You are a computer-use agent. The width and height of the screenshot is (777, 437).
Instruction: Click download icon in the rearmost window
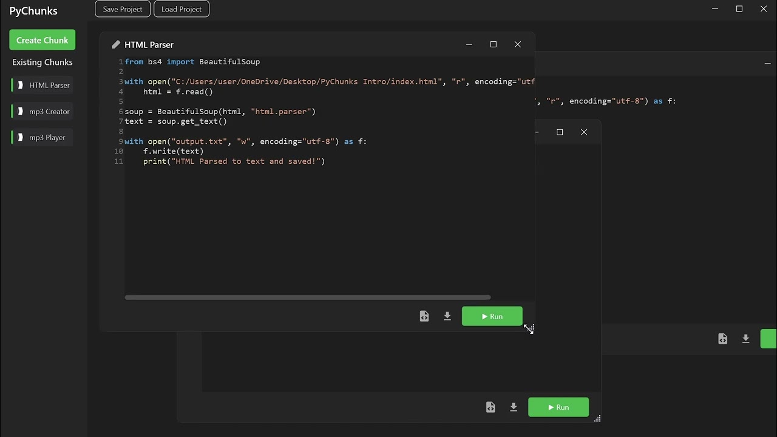[x=745, y=339]
